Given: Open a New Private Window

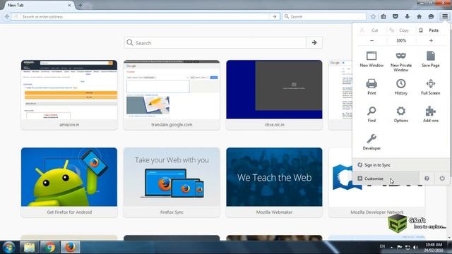Looking at the screenshot, I should 401,61.
